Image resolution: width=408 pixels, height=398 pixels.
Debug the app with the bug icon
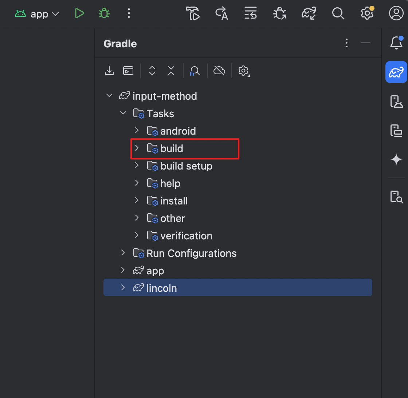click(104, 13)
